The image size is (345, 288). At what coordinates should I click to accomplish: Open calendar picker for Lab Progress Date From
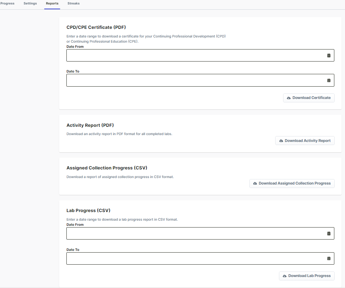328,233
